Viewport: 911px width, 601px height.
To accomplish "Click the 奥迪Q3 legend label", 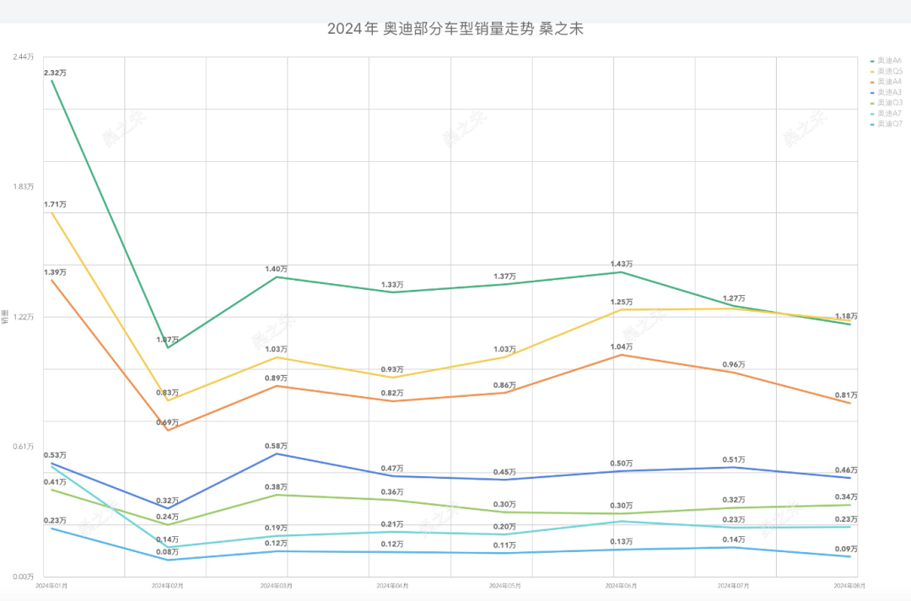I will coord(890,103).
